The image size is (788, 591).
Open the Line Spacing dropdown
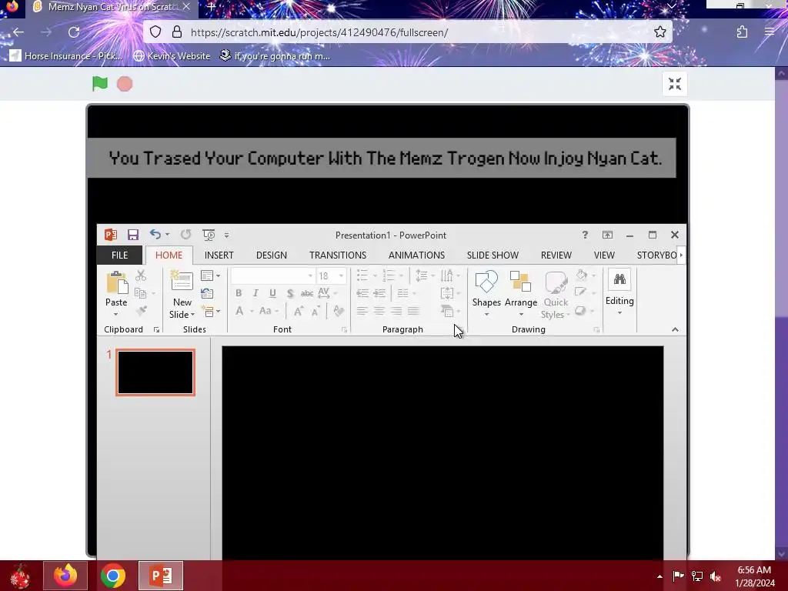pos(425,275)
